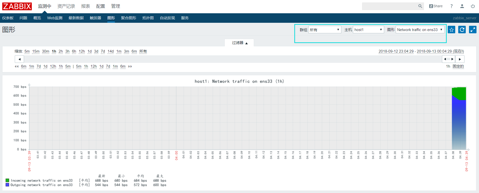The height and width of the screenshot is (193, 479).
Task: Go to 最新数据 submenu
Action: tap(76, 18)
